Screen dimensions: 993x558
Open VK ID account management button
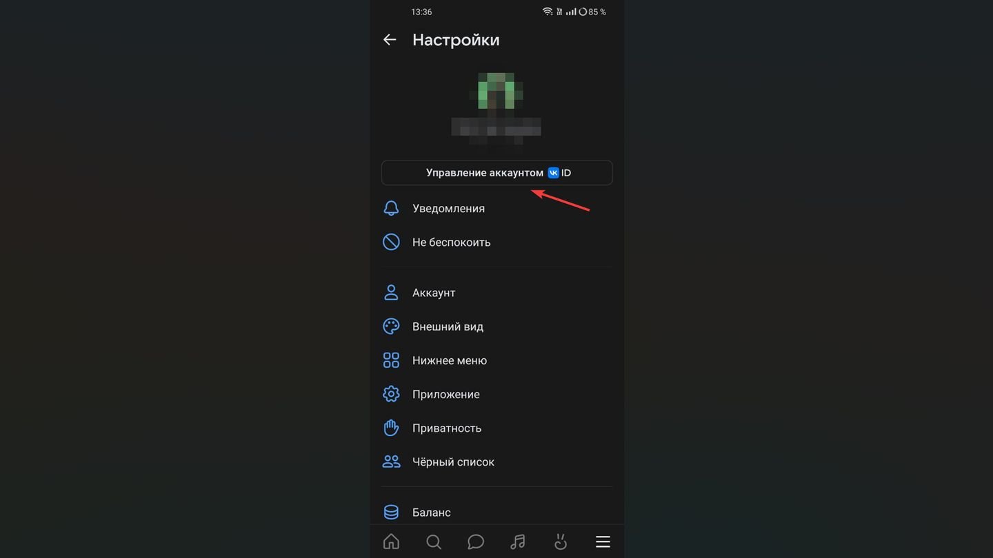click(x=496, y=173)
